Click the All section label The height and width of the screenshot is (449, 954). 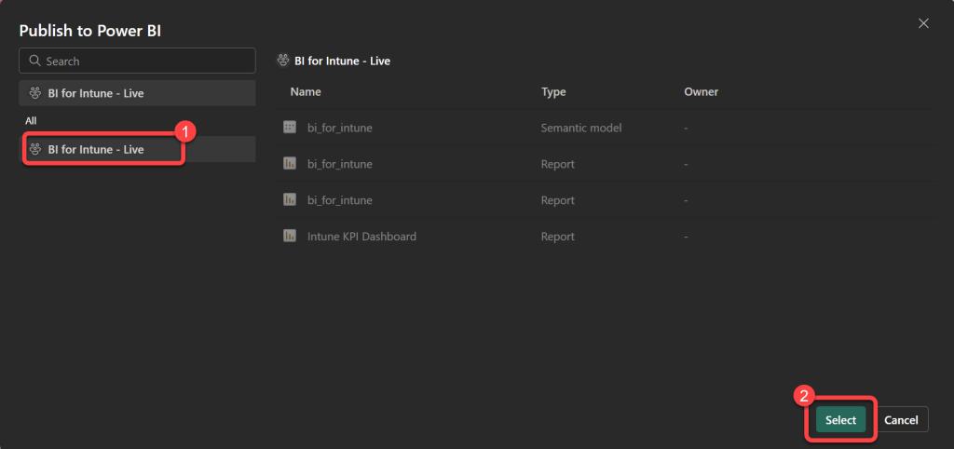pyautogui.click(x=31, y=121)
